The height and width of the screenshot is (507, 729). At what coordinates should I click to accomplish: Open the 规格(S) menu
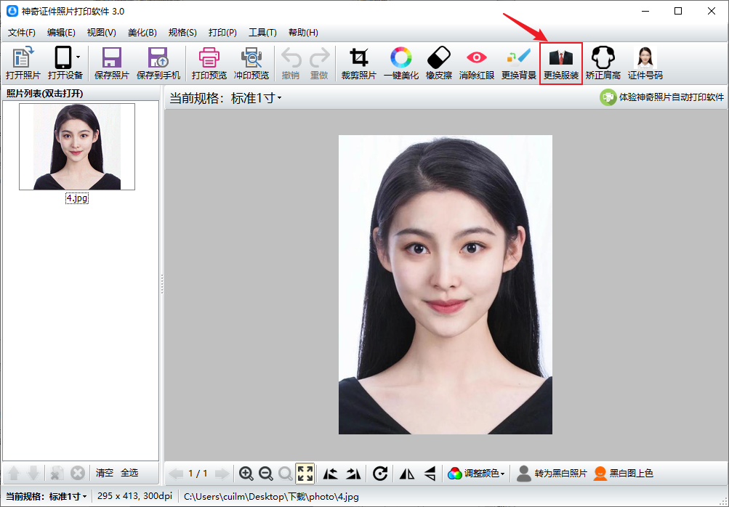point(182,33)
